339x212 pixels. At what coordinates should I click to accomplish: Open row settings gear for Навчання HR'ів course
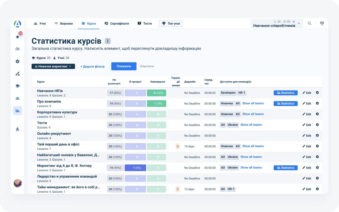click(317, 93)
